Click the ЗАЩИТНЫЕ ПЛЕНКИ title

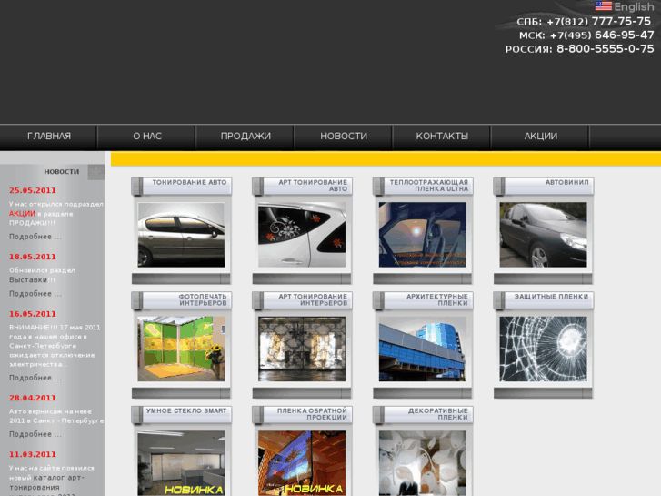551,297
